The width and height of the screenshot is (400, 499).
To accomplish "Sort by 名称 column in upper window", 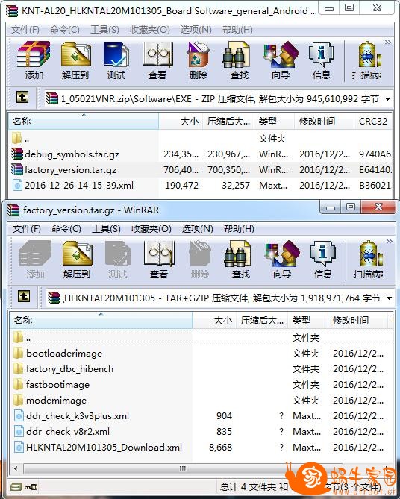I will coord(84,122).
